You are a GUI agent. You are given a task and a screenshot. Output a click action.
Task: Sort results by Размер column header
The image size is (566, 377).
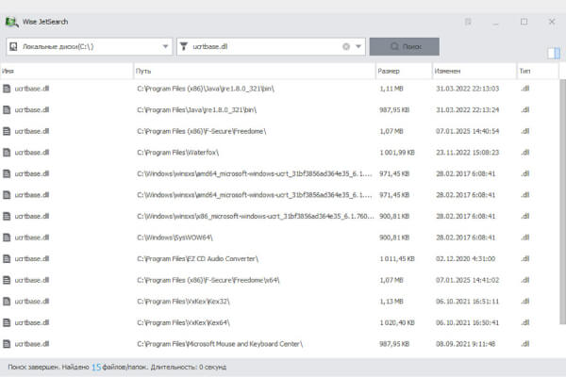coord(401,71)
